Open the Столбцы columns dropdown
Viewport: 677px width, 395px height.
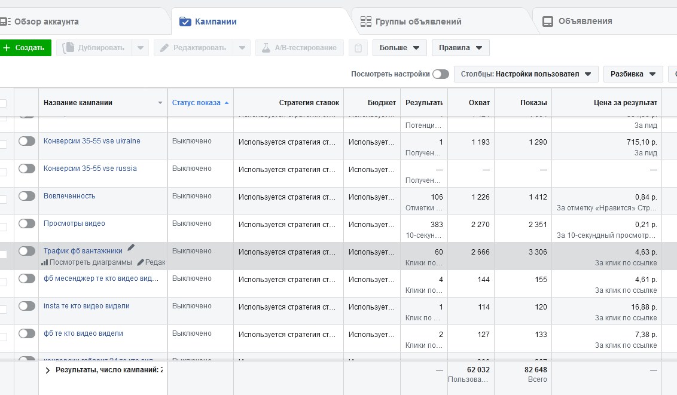pos(526,74)
